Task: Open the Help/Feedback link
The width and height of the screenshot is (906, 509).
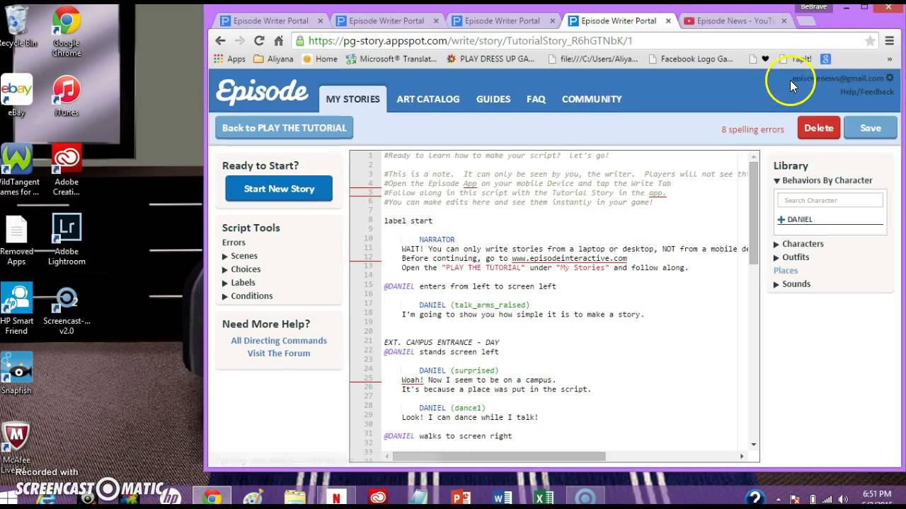Action: coord(867,92)
